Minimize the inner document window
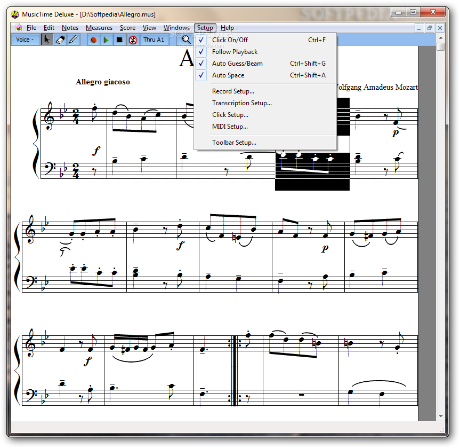Image resolution: width=460 pixels, height=448 pixels. click(419, 28)
